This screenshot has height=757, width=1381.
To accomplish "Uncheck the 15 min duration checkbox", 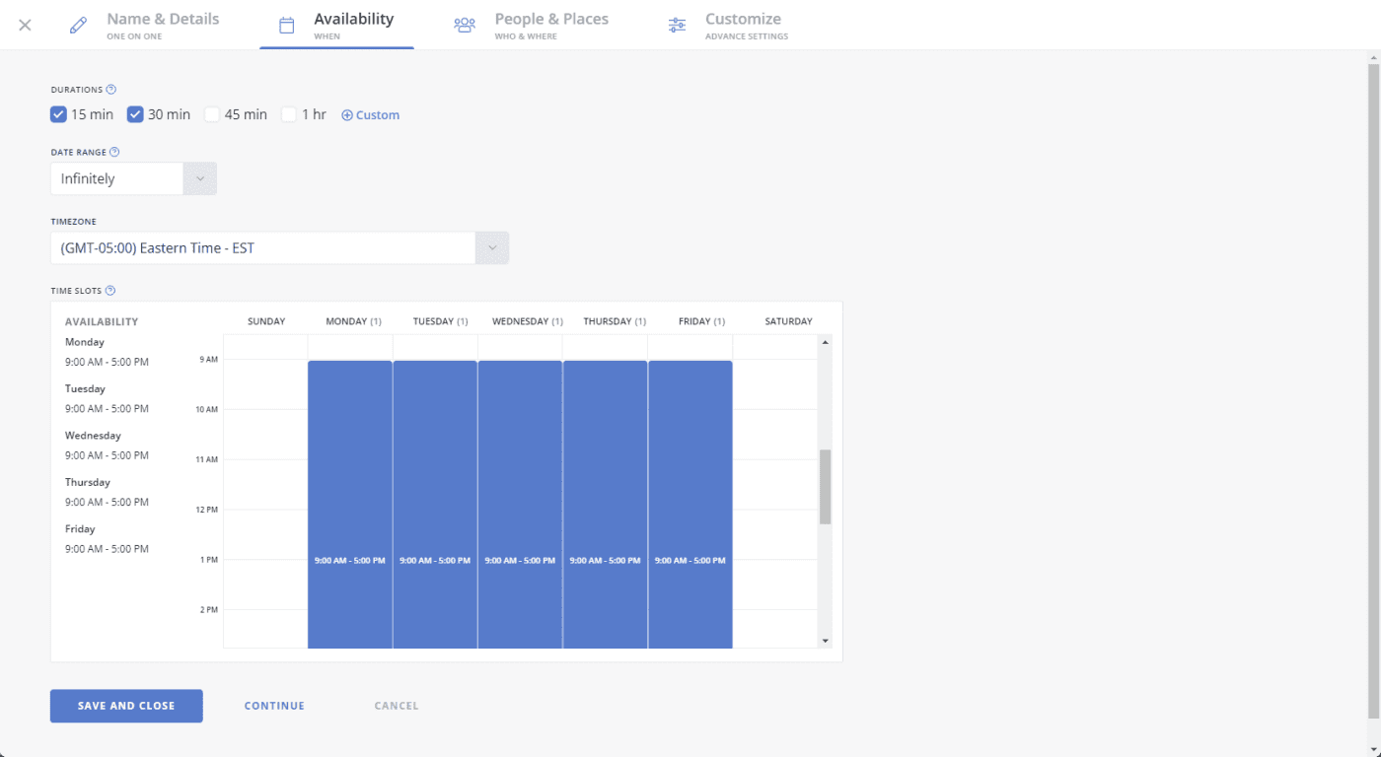I will pyautogui.click(x=58, y=114).
